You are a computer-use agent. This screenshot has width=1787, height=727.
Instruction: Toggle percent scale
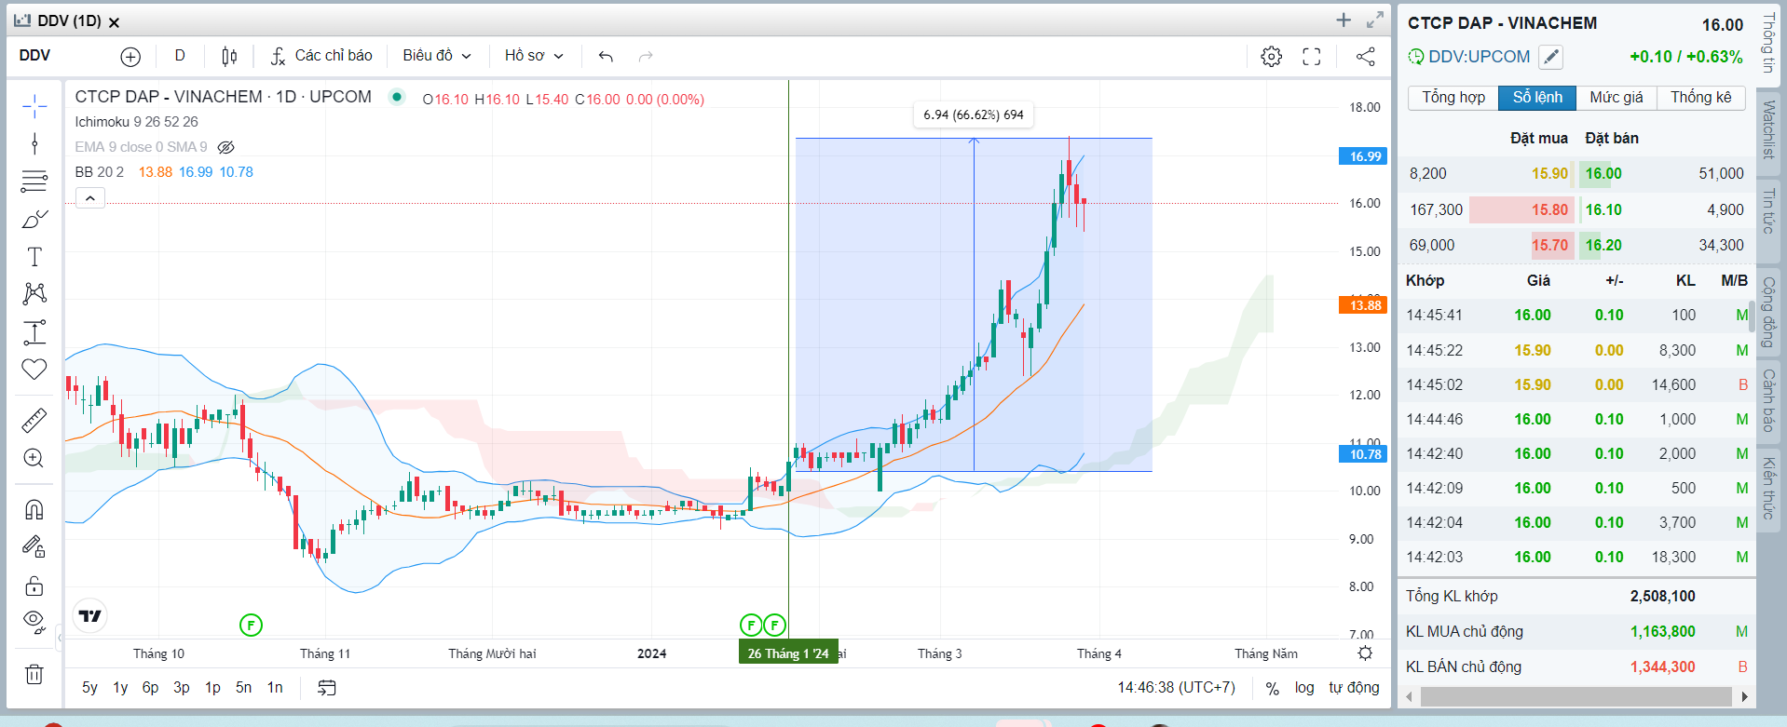(1272, 688)
